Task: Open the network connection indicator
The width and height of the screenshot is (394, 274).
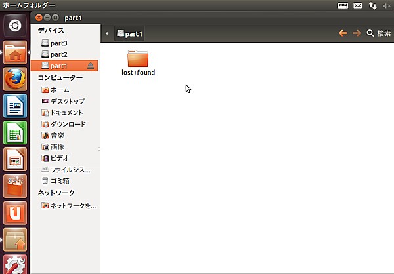Action: pos(372,5)
